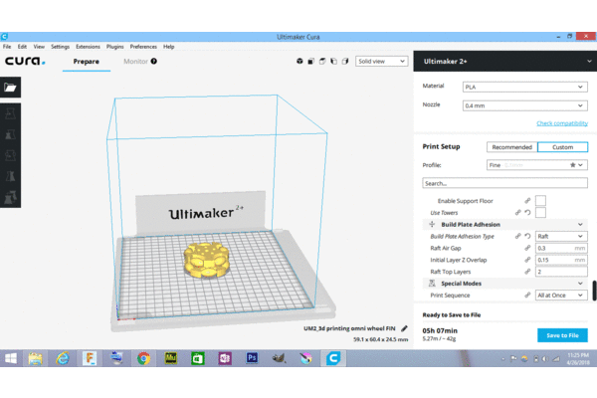Switch Print Setup to Recommended mode
The height and width of the screenshot is (398, 597).
tap(511, 147)
